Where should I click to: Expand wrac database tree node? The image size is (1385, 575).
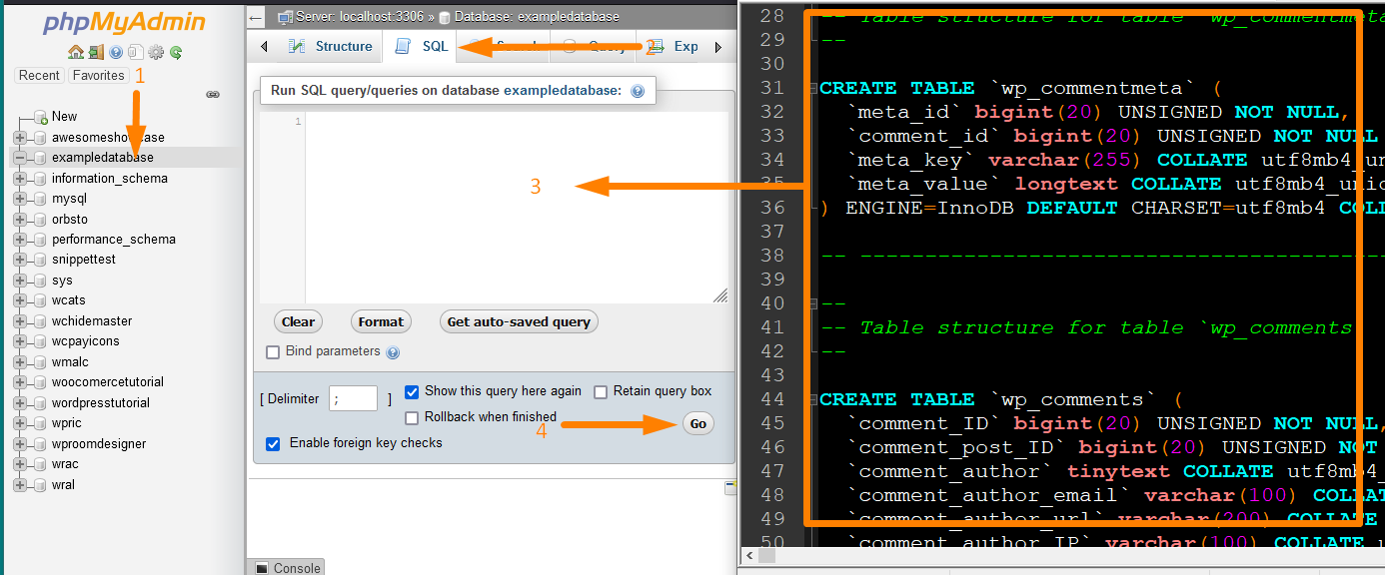[x=20, y=464]
